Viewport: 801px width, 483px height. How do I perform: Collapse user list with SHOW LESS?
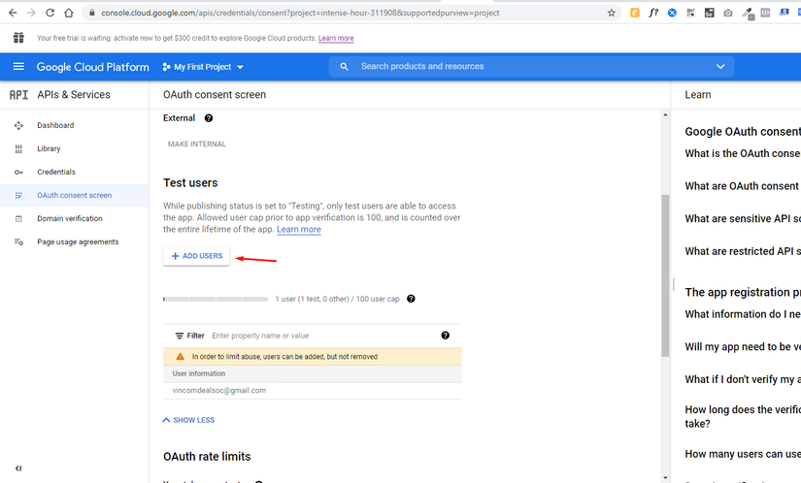point(188,420)
